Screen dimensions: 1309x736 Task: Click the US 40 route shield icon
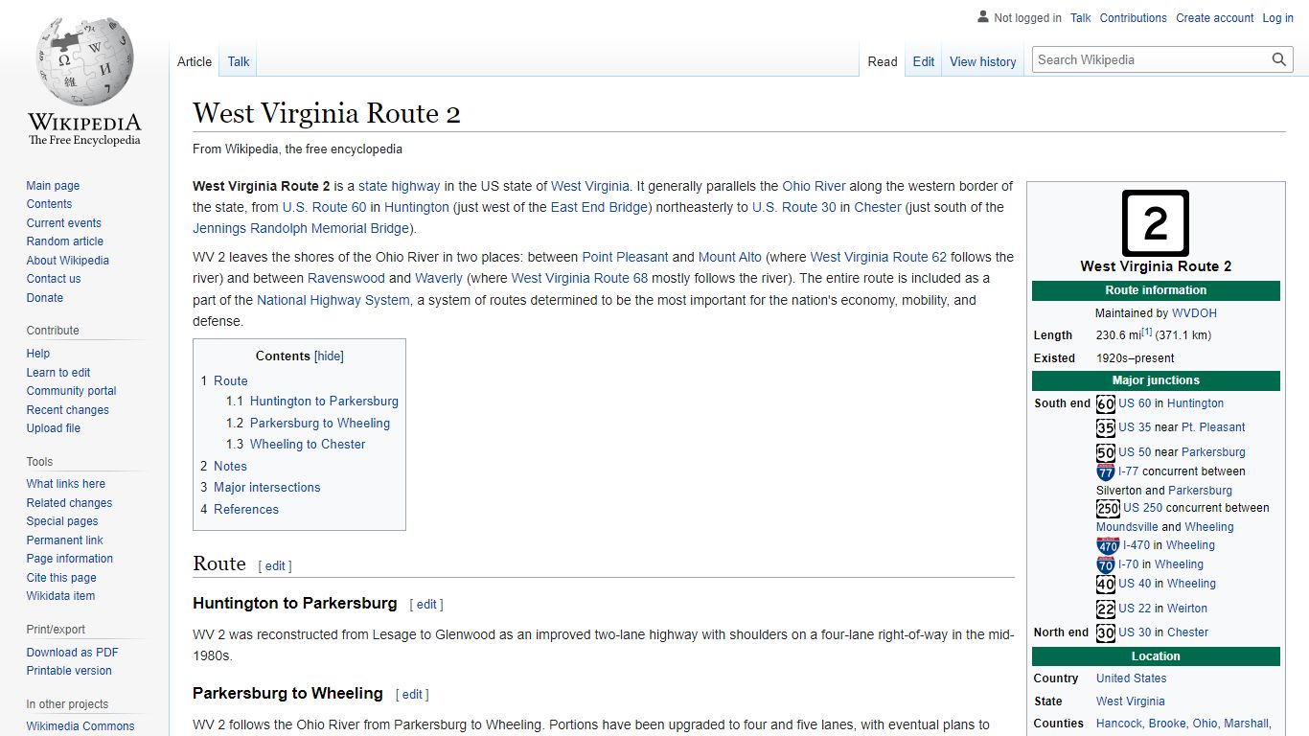pyautogui.click(x=1106, y=584)
